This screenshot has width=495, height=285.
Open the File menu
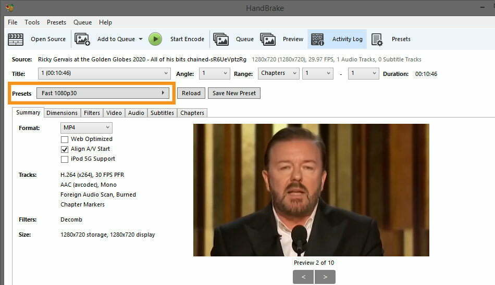[x=13, y=22]
